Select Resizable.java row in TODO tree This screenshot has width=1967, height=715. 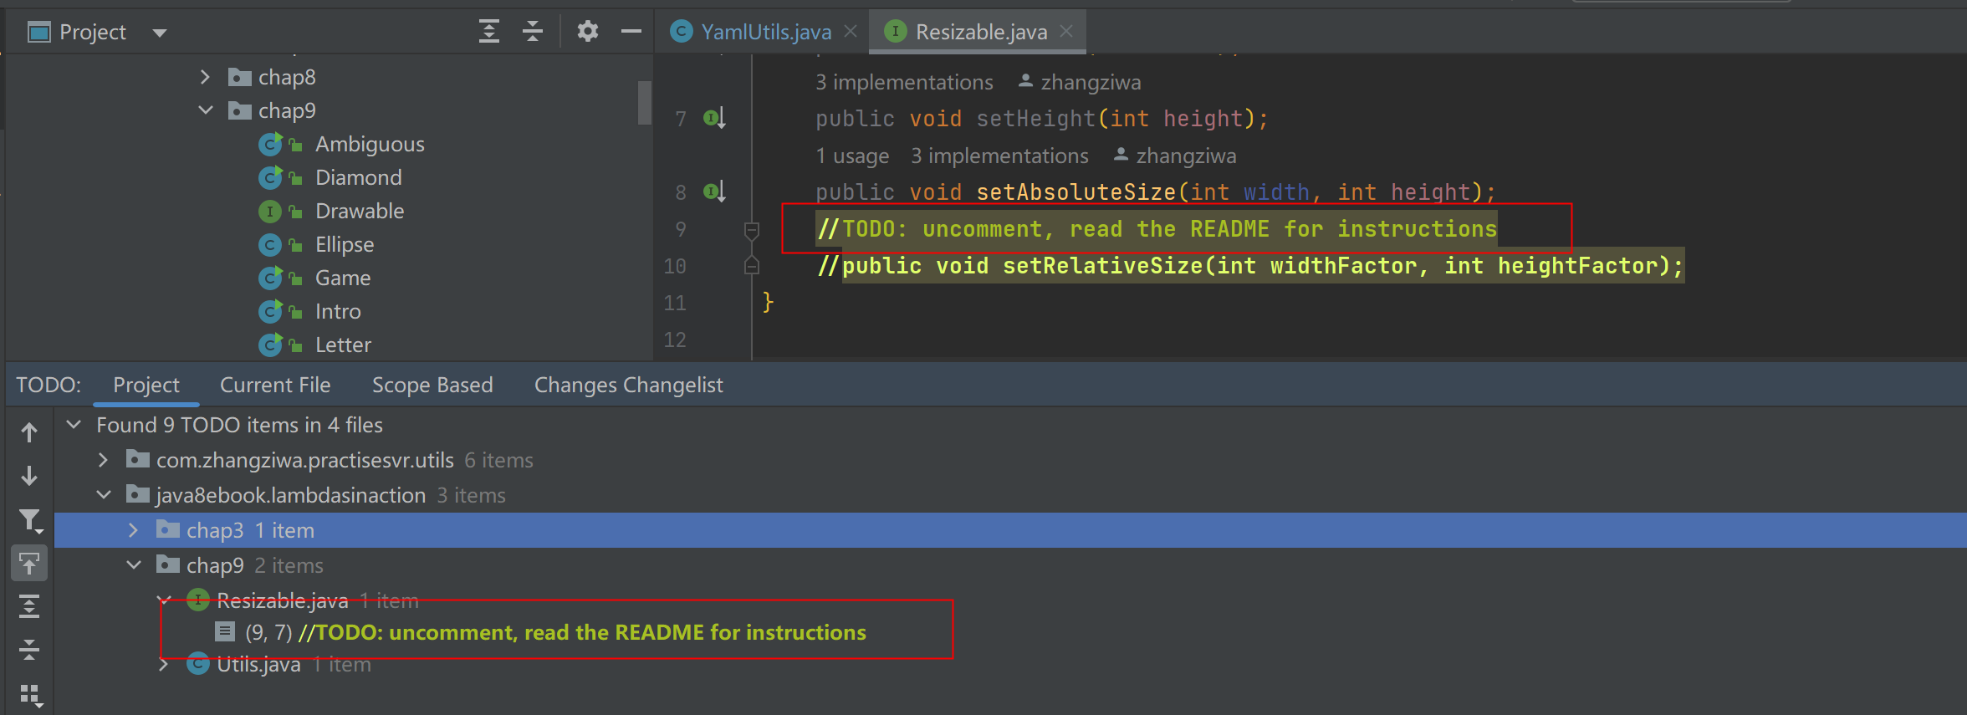pos(1010,600)
